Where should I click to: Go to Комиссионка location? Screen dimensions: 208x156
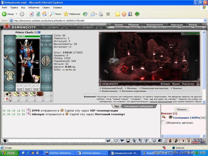tap(110, 91)
